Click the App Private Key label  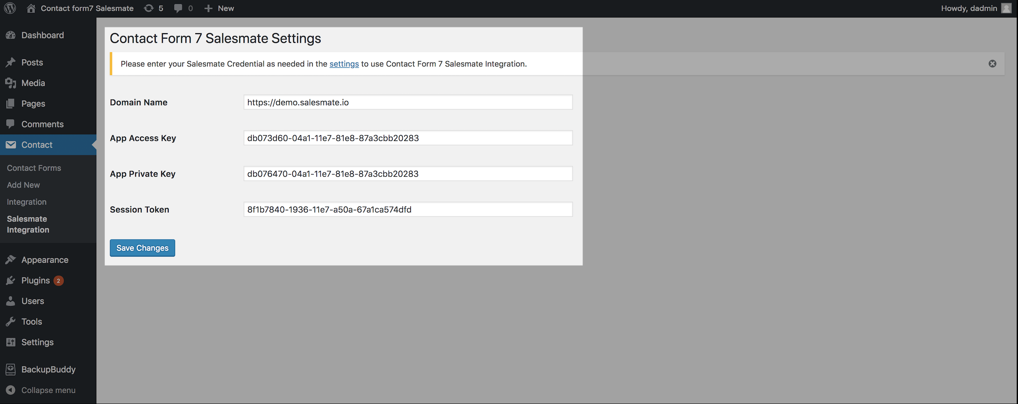(x=143, y=174)
